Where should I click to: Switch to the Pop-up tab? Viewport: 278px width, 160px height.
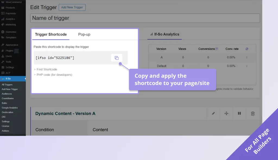84,34
